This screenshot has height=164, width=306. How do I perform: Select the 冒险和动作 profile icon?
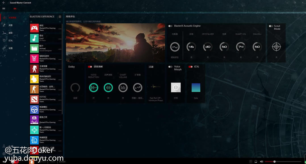[34, 59]
